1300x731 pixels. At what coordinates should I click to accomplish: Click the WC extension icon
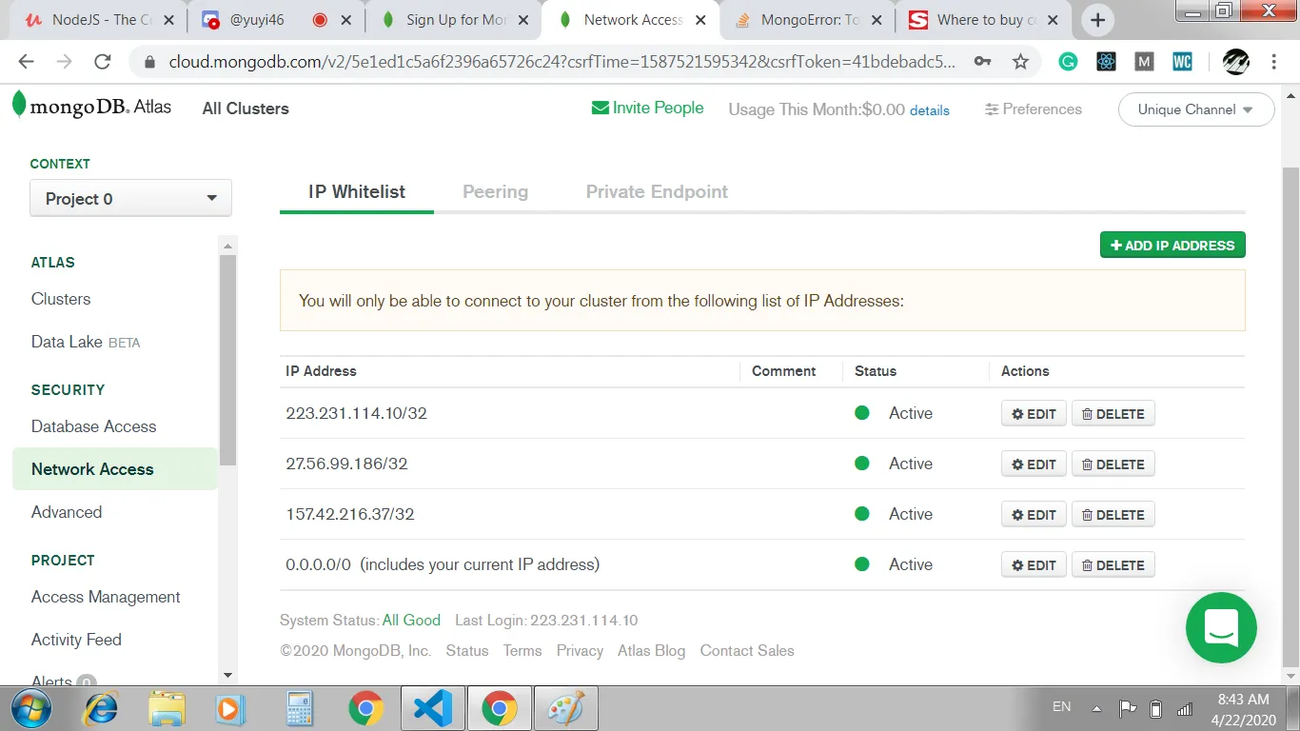pyautogui.click(x=1182, y=62)
